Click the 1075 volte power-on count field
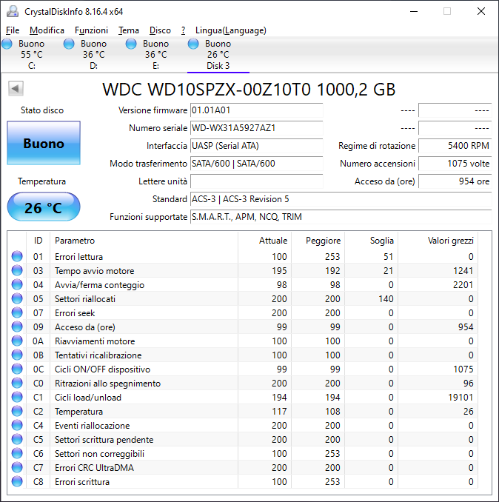Screen dimensions: 499x502 coord(455,164)
